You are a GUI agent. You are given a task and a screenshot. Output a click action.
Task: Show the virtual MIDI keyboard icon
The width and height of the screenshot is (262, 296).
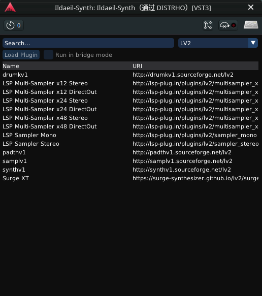click(251, 25)
